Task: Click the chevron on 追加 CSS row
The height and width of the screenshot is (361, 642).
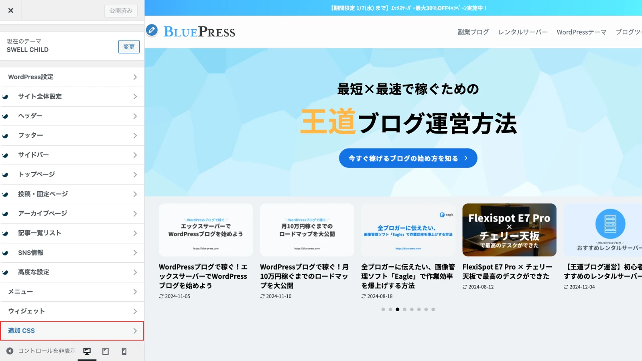Action: (x=135, y=331)
